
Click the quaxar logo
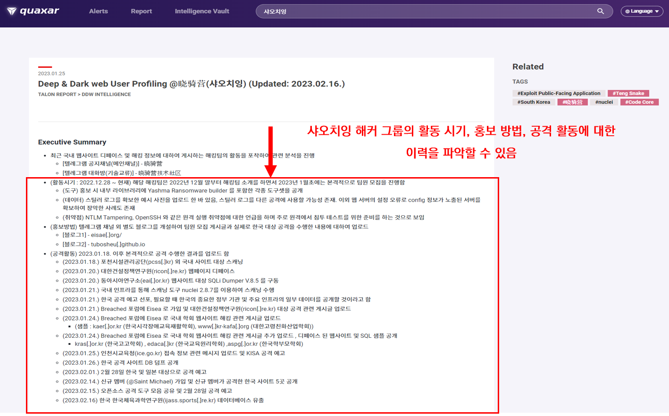pos(33,11)
